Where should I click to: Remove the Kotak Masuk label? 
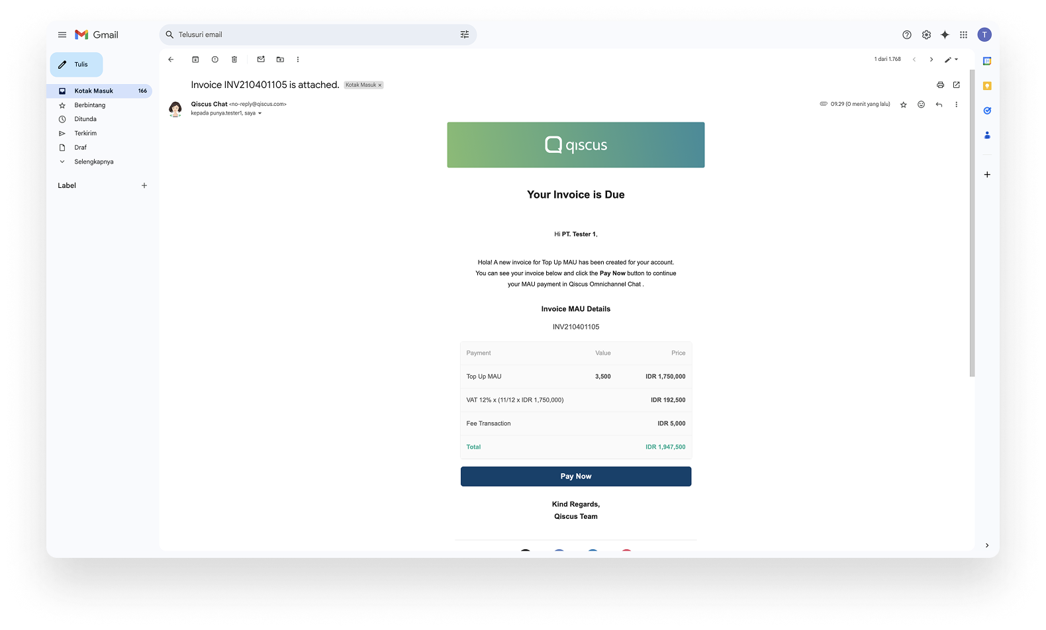point(380,85)
